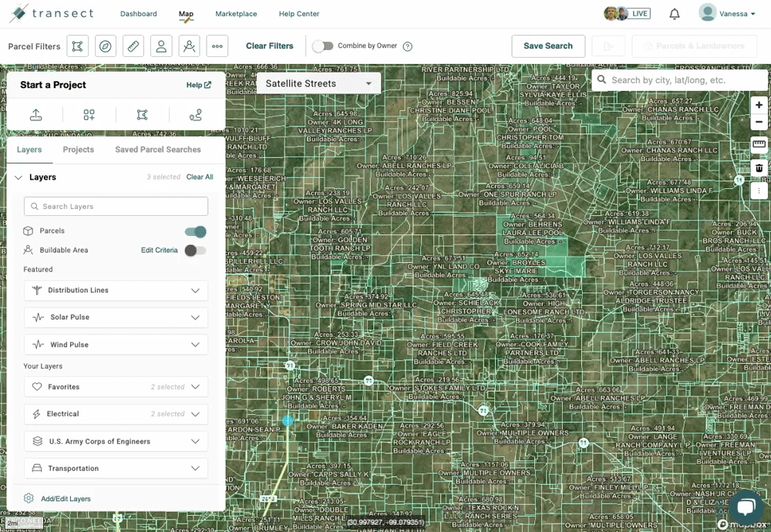Open the map vertical ellipsis menu
This screenshot has width=771, height=532.
click(x=759, y=190)
